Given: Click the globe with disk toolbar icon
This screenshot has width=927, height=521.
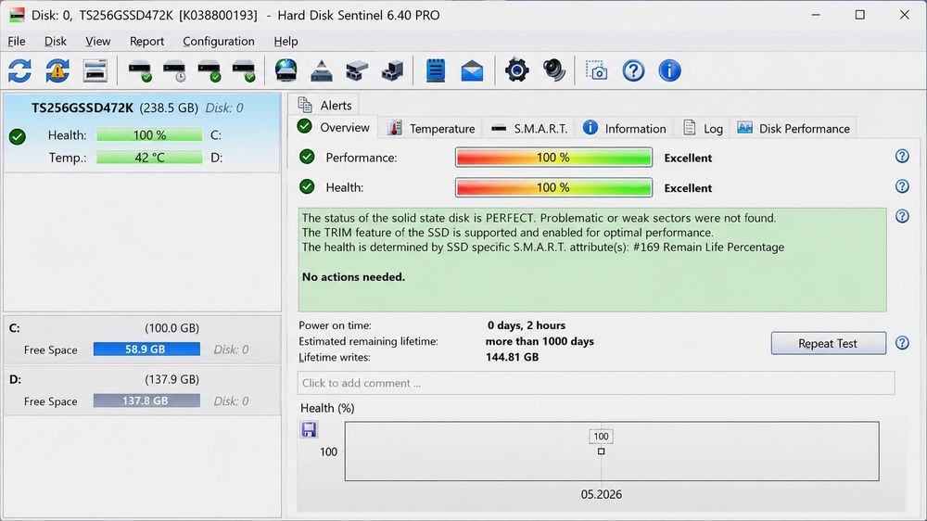Looking at the screenshot, I should point(286,71).
